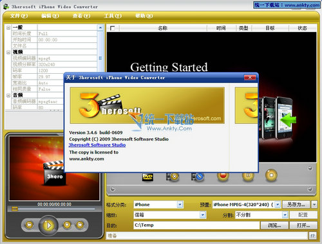Toggle the select-all checkbox in file list header
Image resolution: width=322 pixels, height=244 pixels.
pos(112,28)
